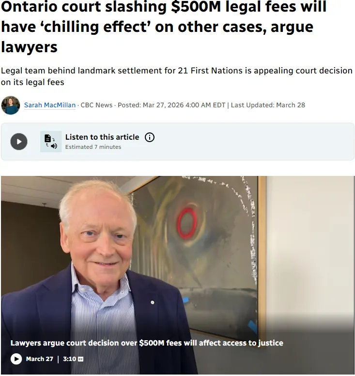This screenshot has width=355, height=376.
Task: Click the CC closed captions icon
Action: pos(81,359)
